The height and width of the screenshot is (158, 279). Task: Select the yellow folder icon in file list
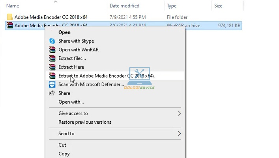tap(10, 17)
